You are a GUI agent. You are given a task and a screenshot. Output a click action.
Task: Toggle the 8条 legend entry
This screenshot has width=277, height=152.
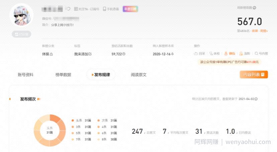coord(107,140)
